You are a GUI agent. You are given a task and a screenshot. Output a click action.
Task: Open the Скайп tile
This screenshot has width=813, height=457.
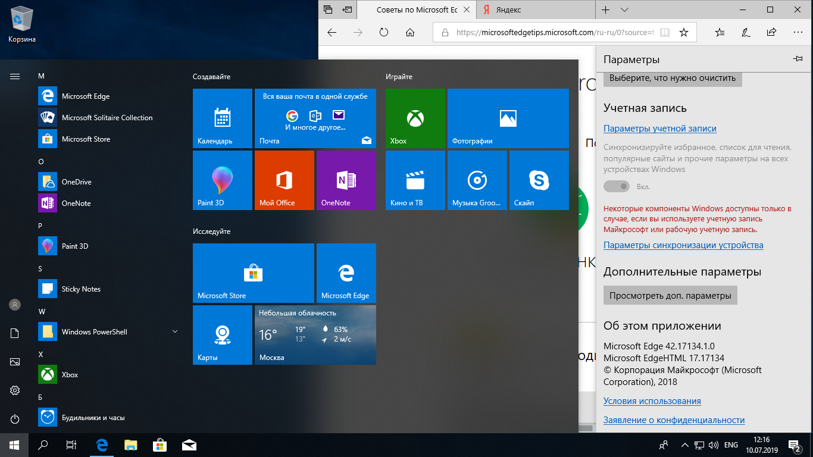click(539, 180)
